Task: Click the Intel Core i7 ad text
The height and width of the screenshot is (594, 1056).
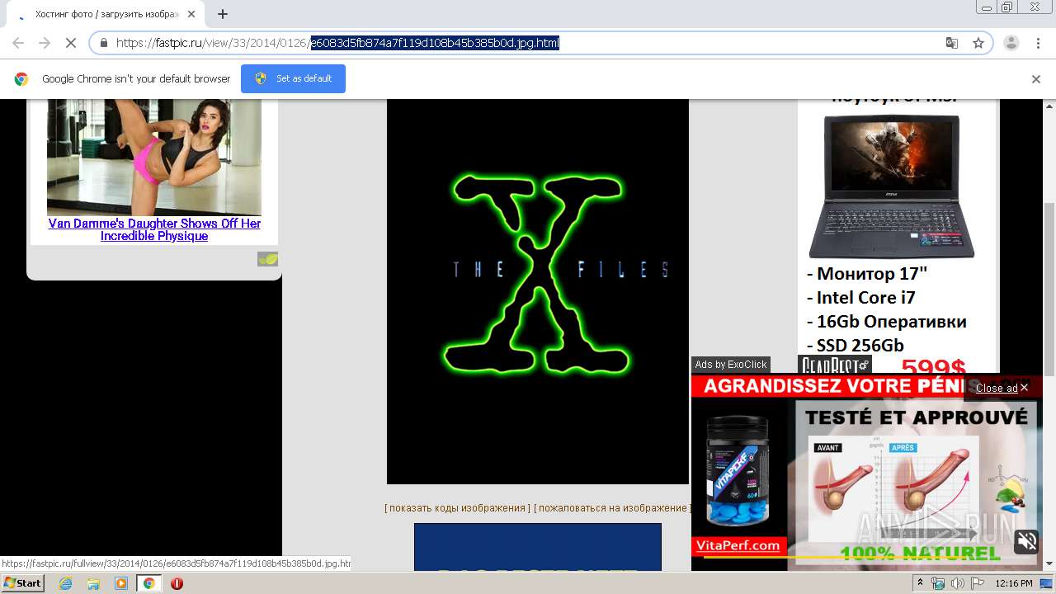Action: coord(860,298)
